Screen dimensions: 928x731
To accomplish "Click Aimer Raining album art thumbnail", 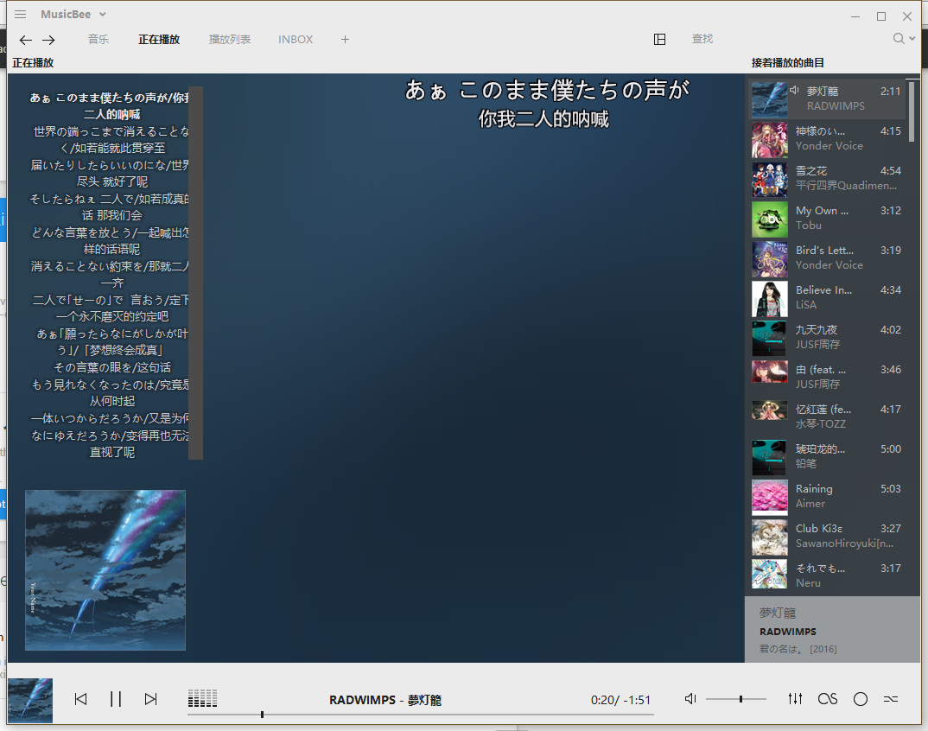I will 769,497.
